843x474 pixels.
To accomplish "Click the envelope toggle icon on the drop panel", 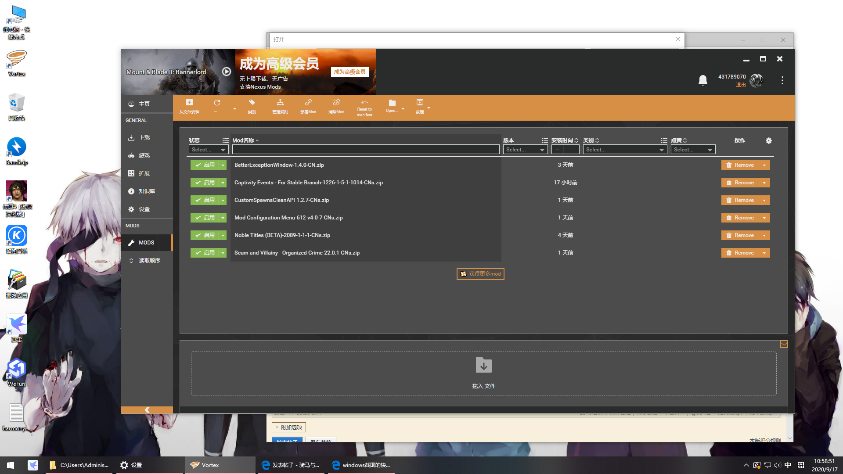I will tap(784, 345).
